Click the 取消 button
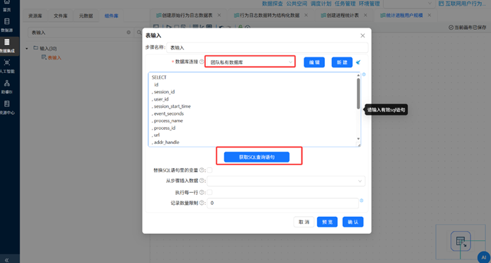The image size is (491, 263). tap(304, 222)
